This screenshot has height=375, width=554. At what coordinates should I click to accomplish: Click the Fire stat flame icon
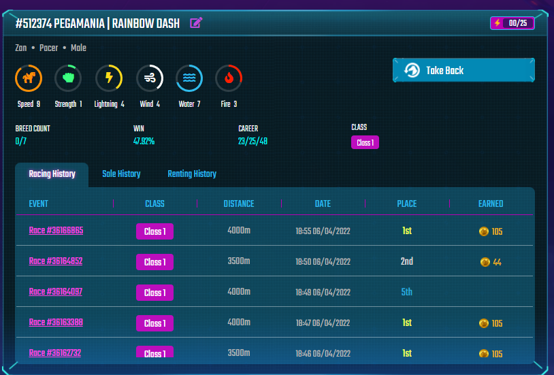pyautogui.click(x=229, y=78)
